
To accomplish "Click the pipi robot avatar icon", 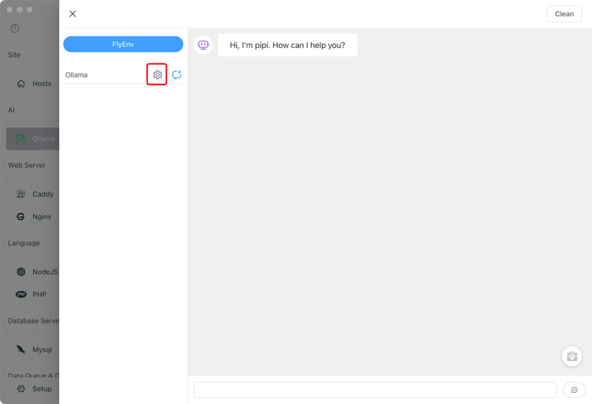I will [x=203, y=45].
